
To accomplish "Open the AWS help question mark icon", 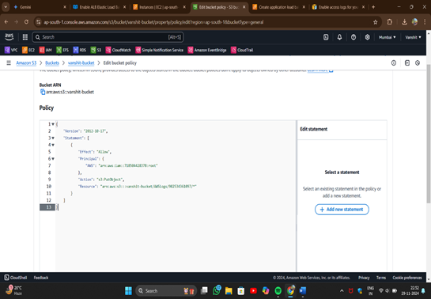I will point(353,37).
